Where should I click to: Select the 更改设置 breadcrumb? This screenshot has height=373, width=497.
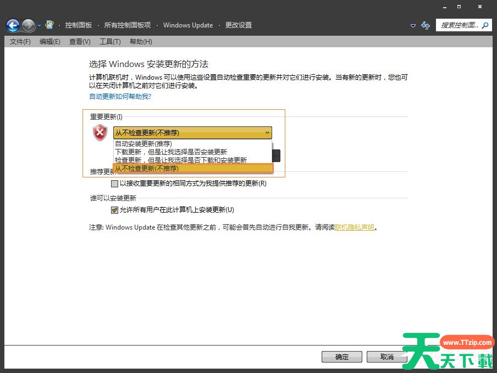point(239,25)
